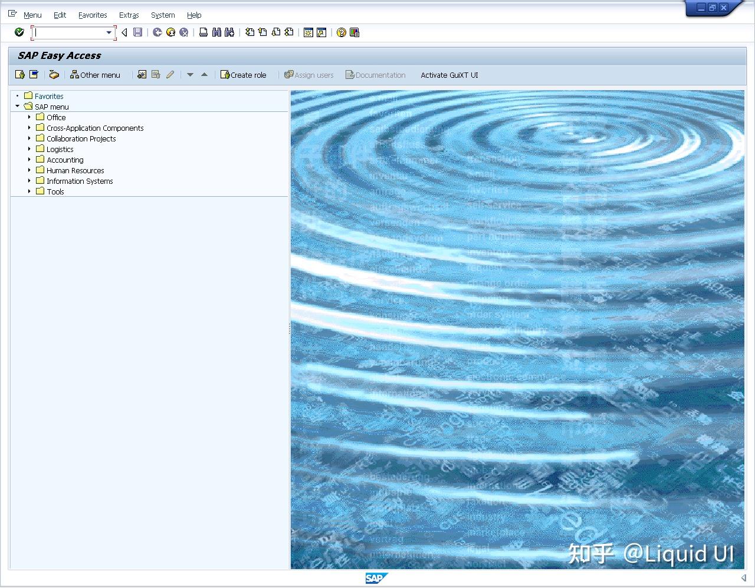Click the SAP logo in status bar
This screenshot has height=588, width=755.
tap(376, 578)
